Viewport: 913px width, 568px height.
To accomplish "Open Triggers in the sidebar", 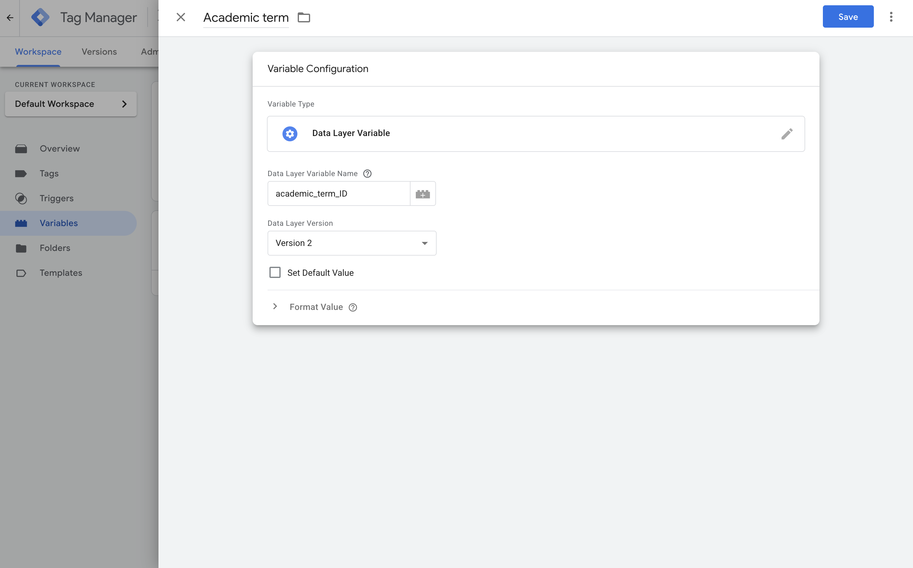I will [68, 198].
